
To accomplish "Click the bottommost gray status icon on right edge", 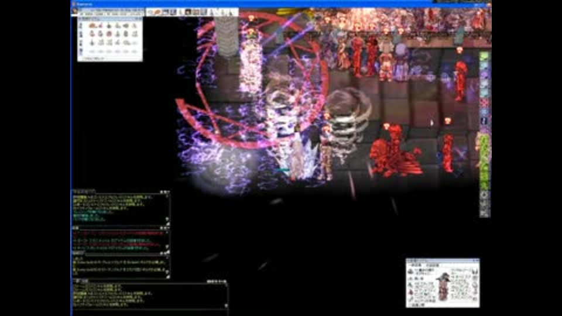I will tap(485, 214).
